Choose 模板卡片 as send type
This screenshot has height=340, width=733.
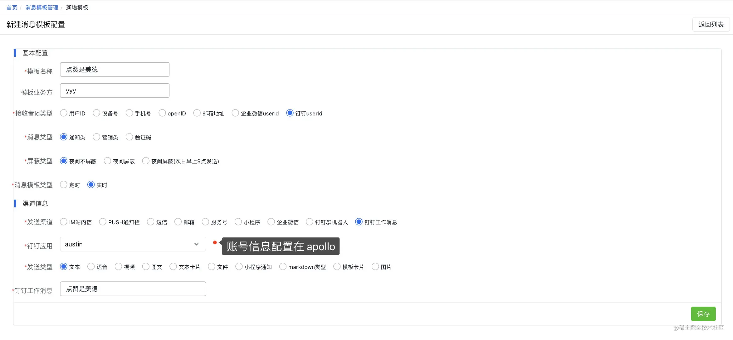[x=337, y=267]
